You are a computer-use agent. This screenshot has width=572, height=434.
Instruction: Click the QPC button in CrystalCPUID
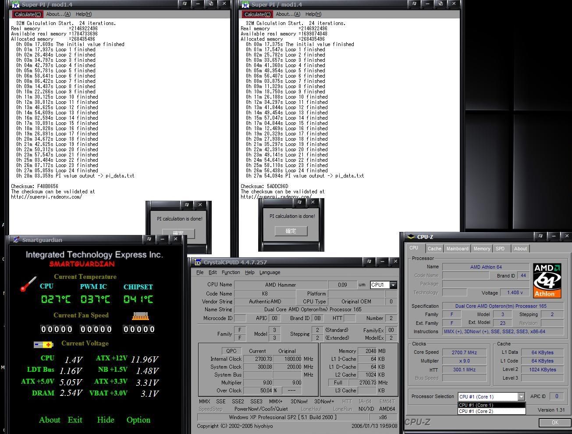coord(231,351)
